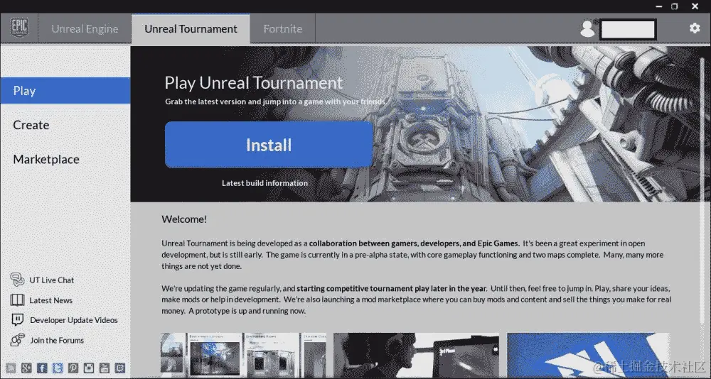Select the Unreal Tournament tab
711x379 pixels.
191,28
